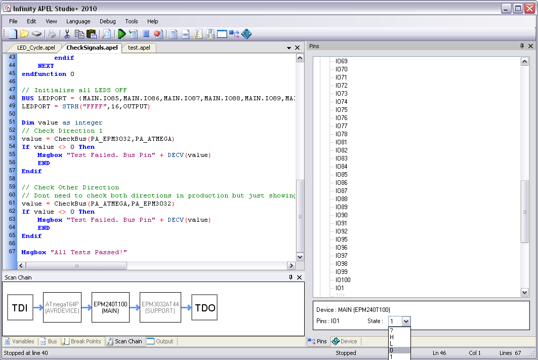Click the printer icon in toolbar
538x360 pixels.
[52, 34]
